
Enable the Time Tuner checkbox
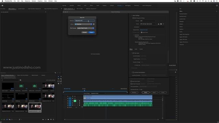pos(133,53)
